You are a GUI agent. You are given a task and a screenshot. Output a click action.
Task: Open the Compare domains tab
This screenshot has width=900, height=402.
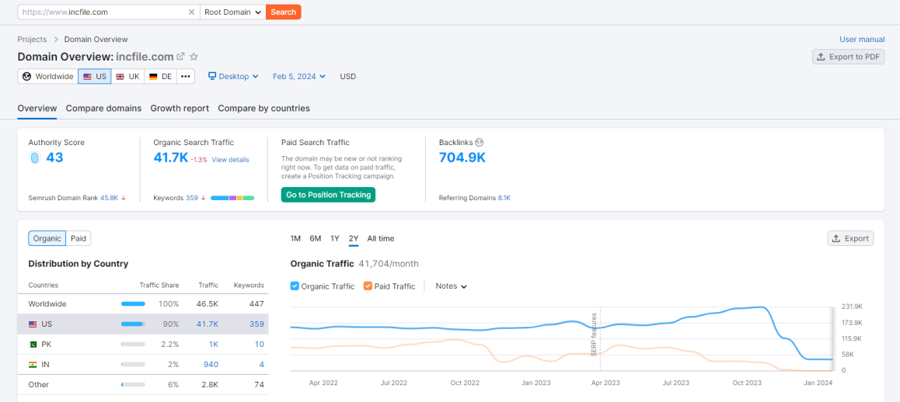[x=104, y=109]
